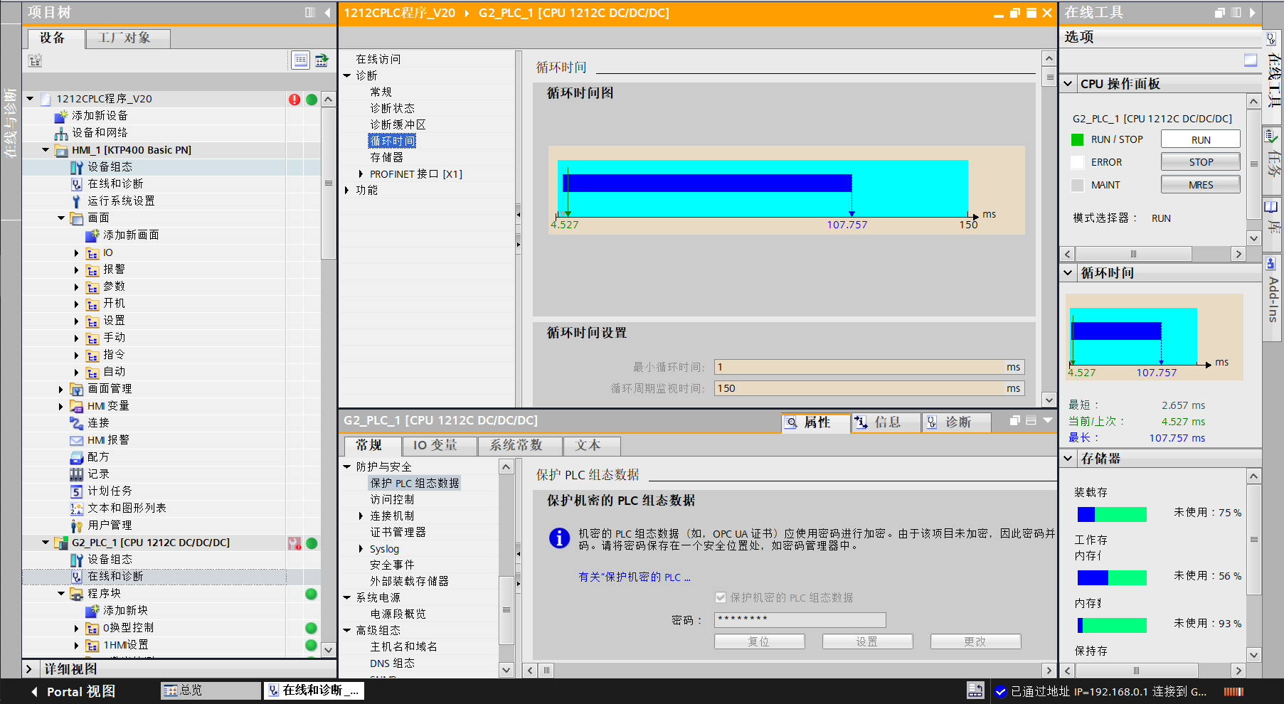Click the 设备组态 icon under G2_PLC_1

77,560
